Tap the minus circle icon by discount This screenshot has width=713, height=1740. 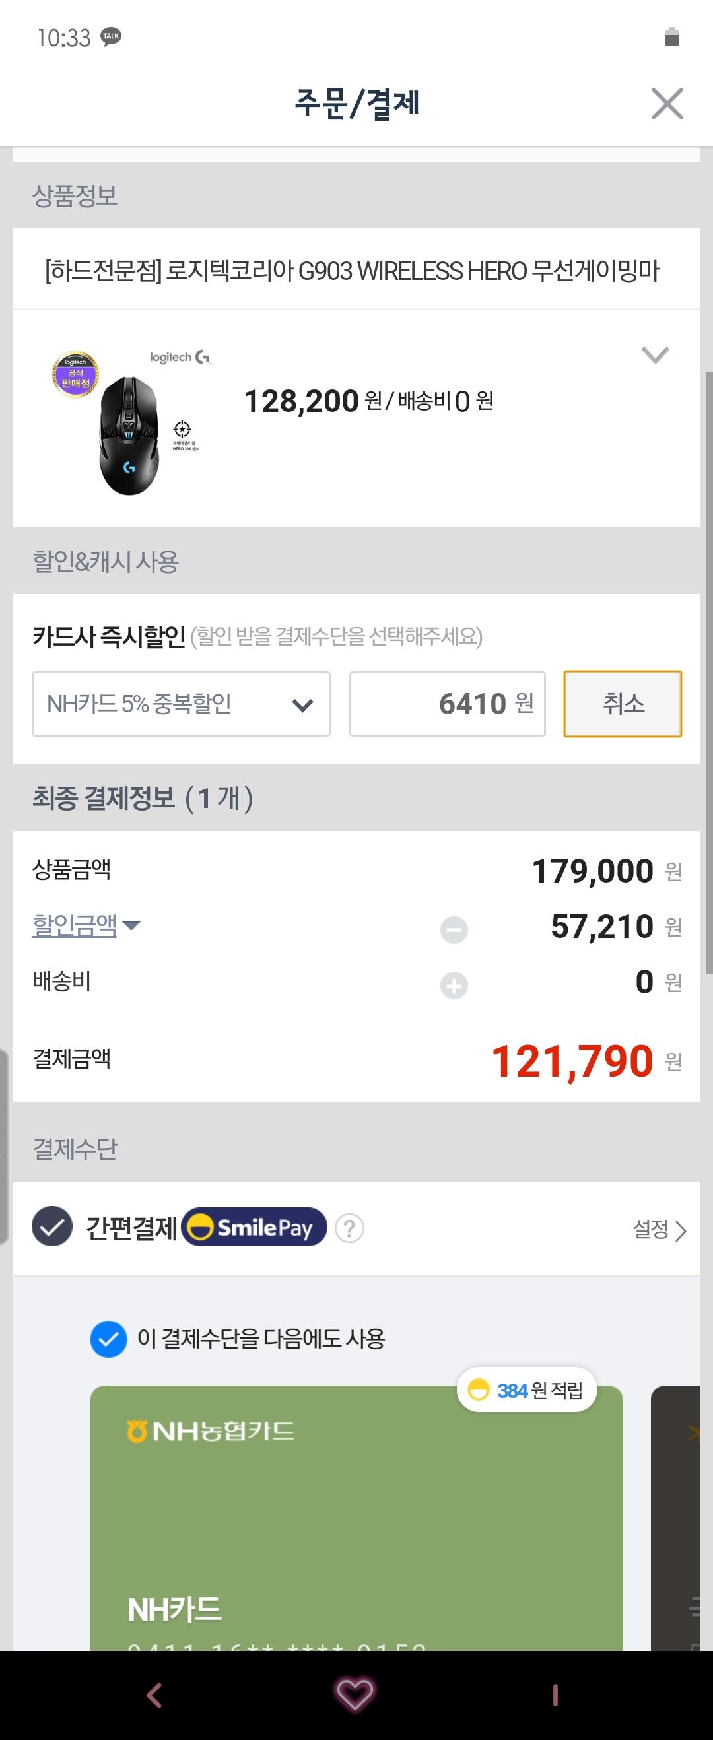click(454, 929)
